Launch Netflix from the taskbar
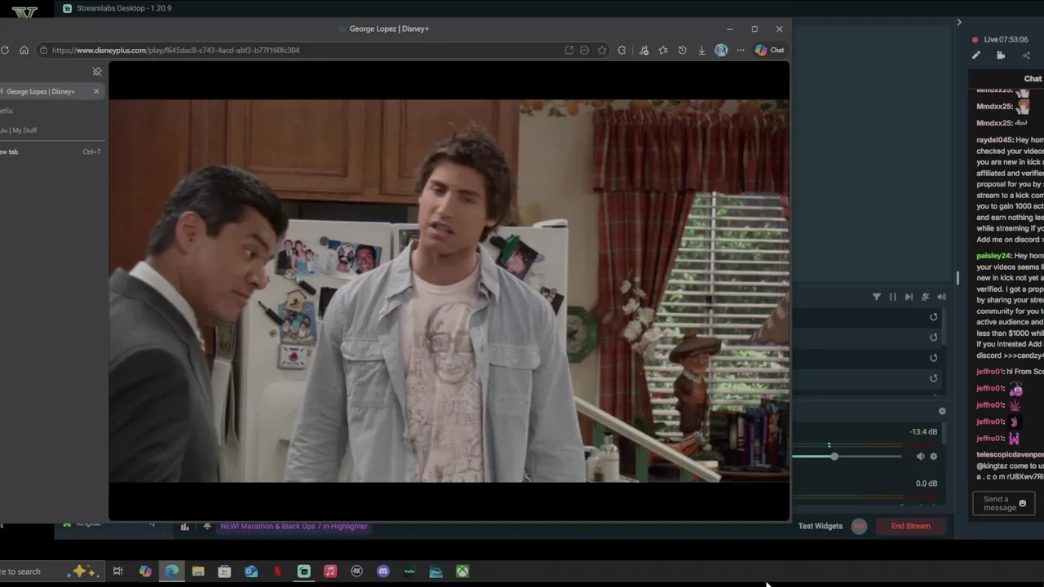Image resolution: width=1044 pixels, height=587 pixels. pos(277,572)
